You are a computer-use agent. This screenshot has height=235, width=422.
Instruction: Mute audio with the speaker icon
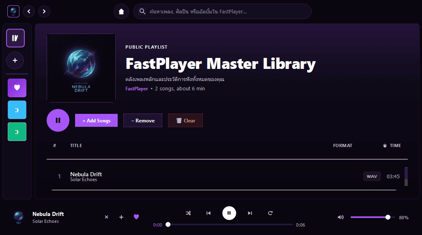pos(341,217)
